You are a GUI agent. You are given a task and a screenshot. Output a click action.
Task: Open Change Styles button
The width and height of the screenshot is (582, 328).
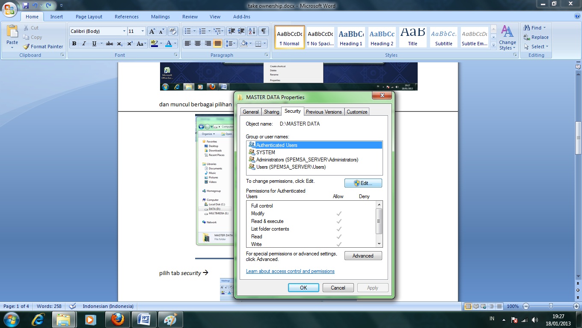pyautogui.click(x=508, y=38)
